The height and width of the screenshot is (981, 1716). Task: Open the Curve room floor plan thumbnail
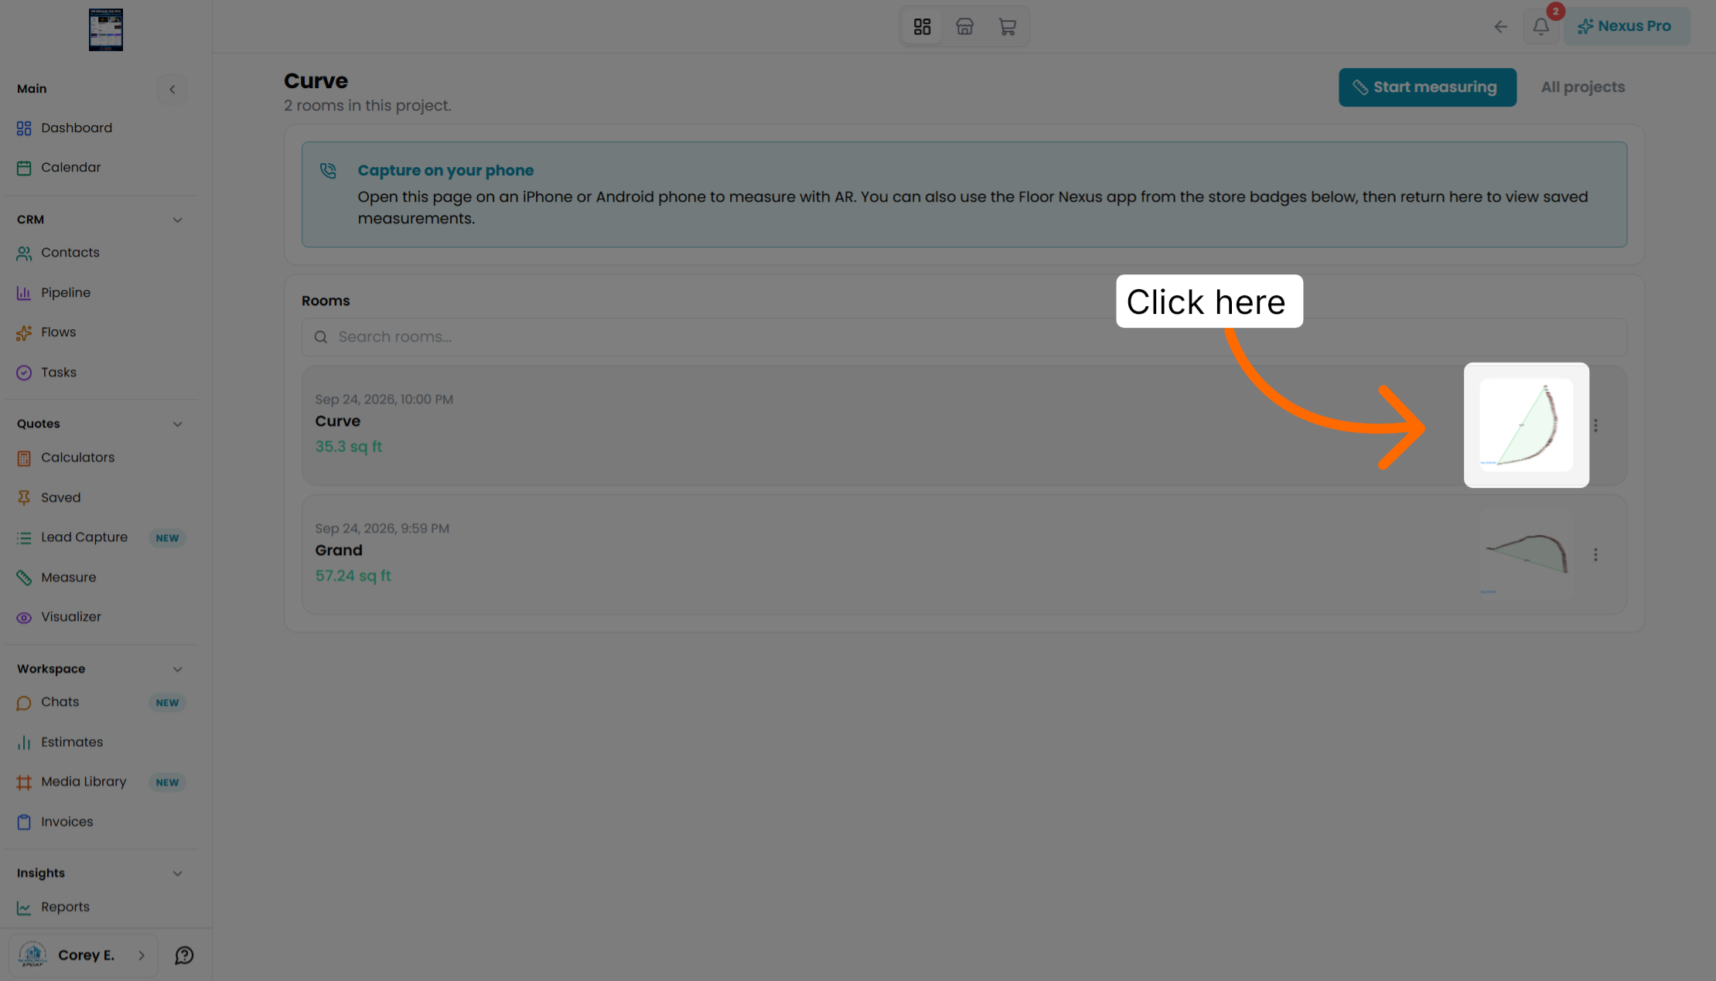click(x=1526, y=425)
